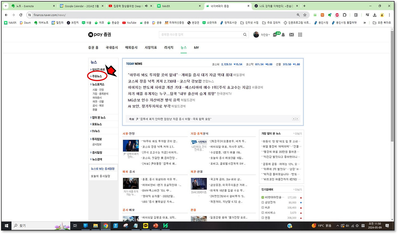The image size is (398, 234).
Task: Go to the 국내증시 tab
Action: tap(112, 48)
